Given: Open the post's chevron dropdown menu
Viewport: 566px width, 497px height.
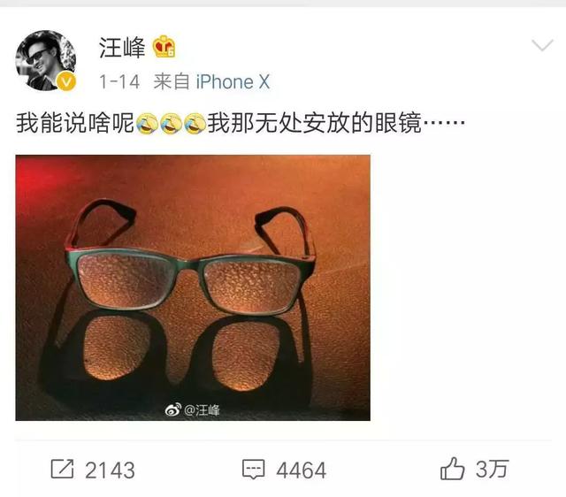Looking at the screenshot, I should pyautogui.click(x=542, y=45).
